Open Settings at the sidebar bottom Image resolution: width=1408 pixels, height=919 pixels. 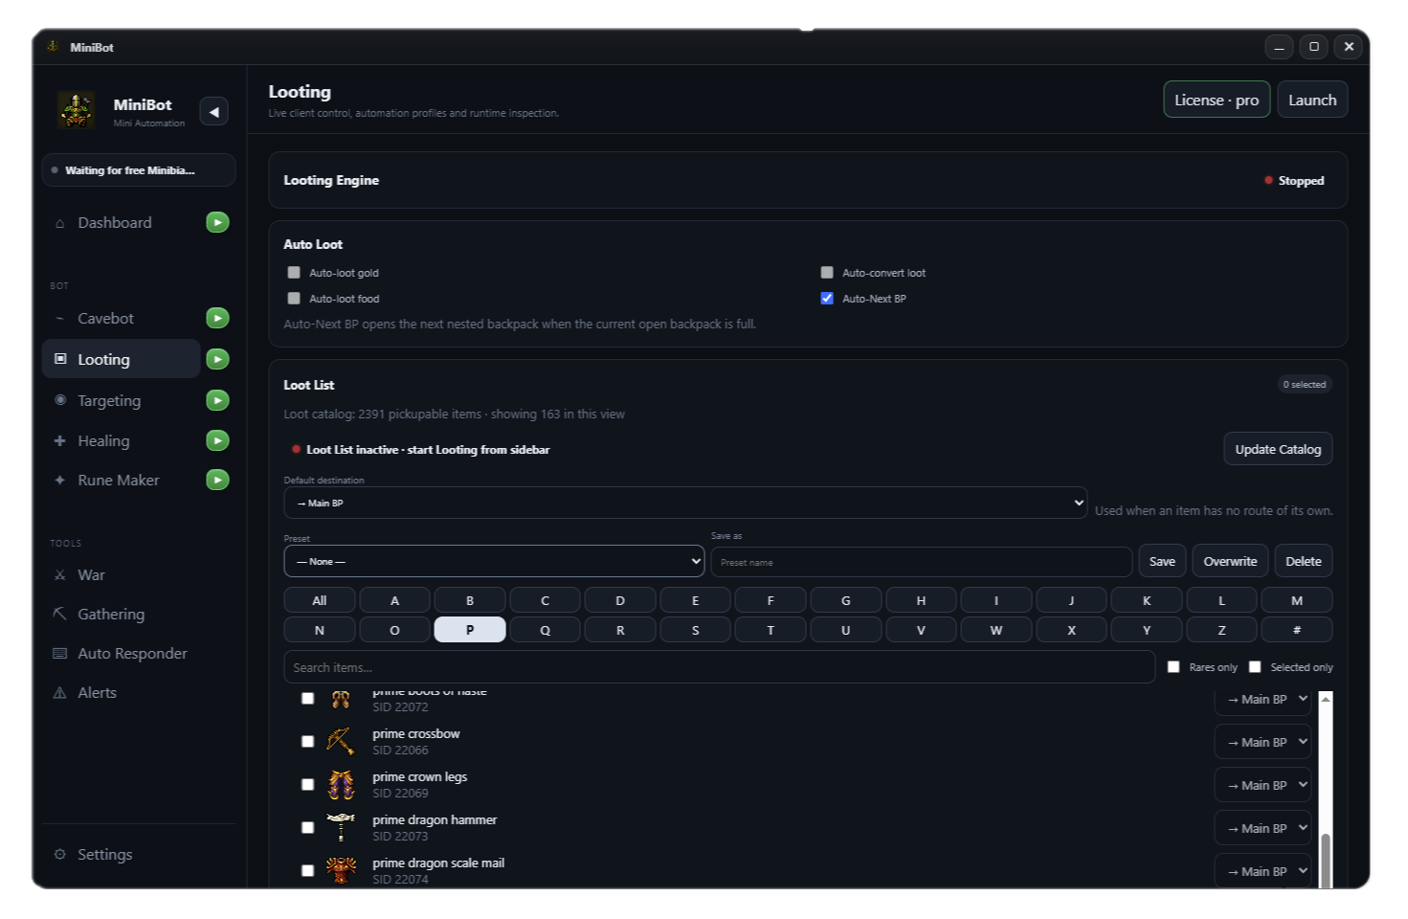pyautogui.click(x=139, y=854)
